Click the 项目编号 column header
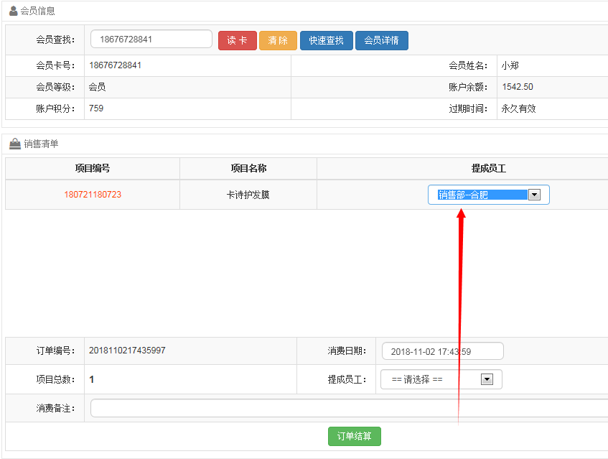The width and height of the screenshot is (608, 459). pos(93,168)
